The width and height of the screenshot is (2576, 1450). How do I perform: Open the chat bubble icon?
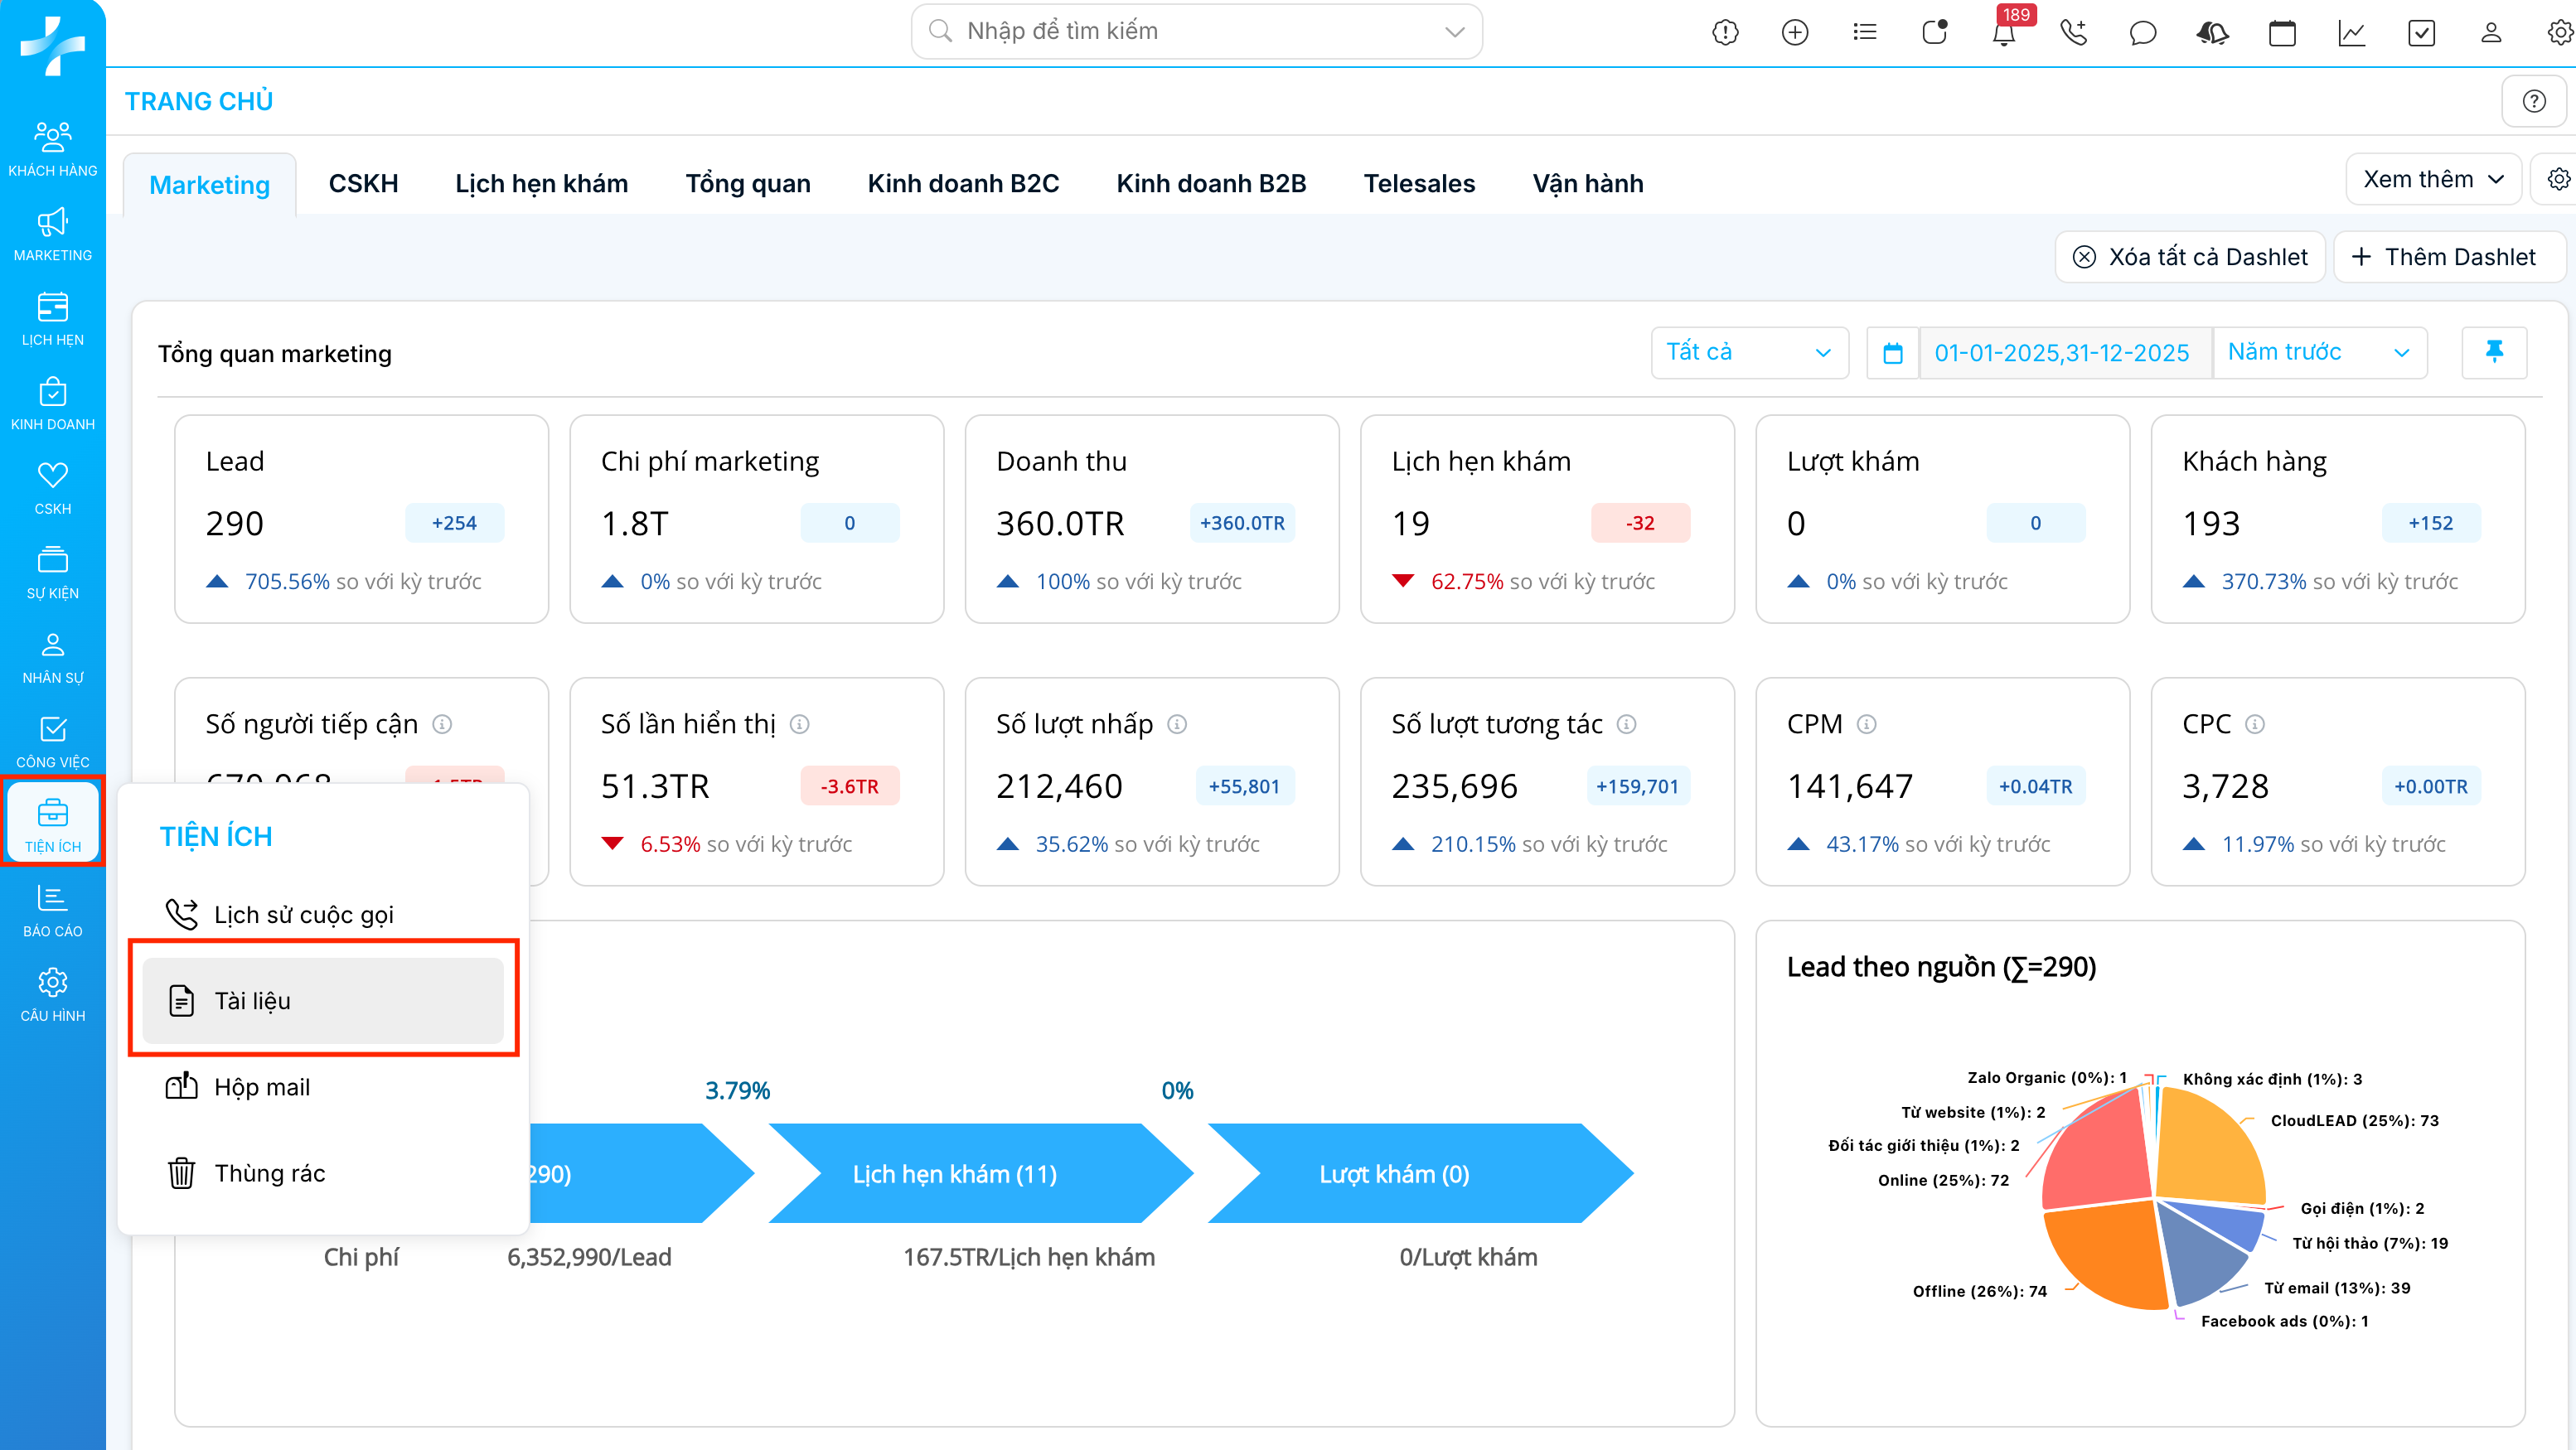coord(2142,33)
